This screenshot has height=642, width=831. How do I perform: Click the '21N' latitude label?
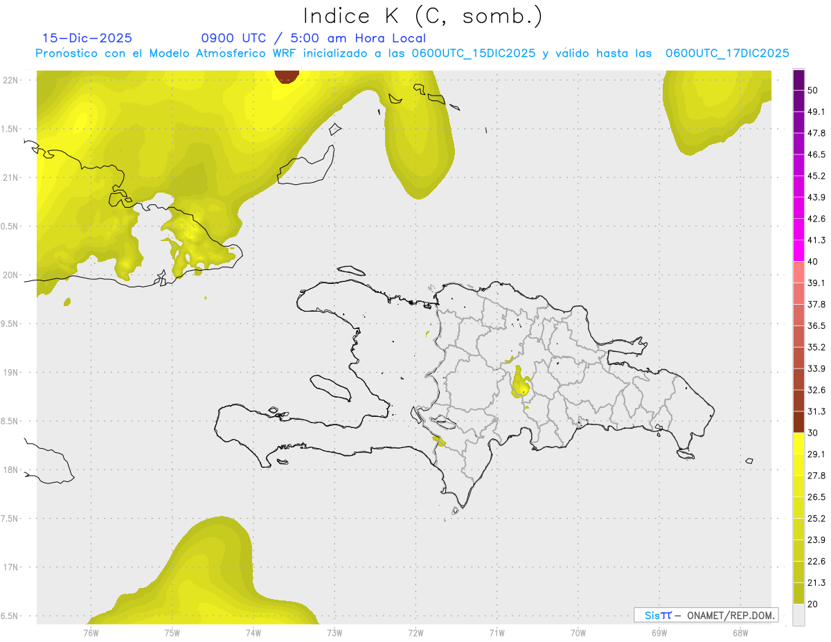[10, 178]
